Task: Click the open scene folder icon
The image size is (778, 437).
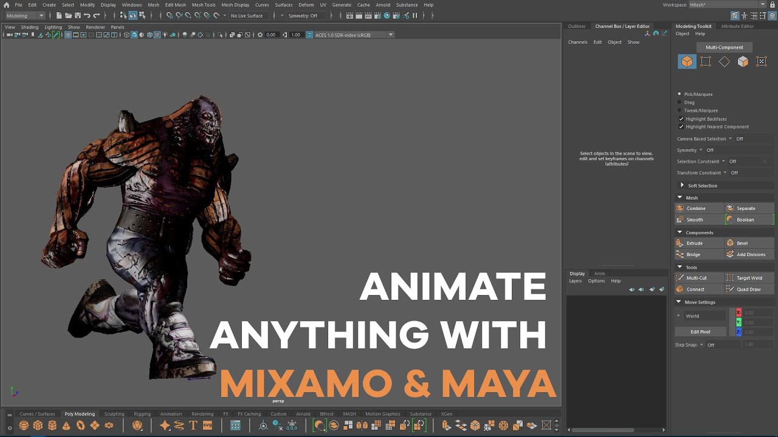Action: click(x=68, y=15)
